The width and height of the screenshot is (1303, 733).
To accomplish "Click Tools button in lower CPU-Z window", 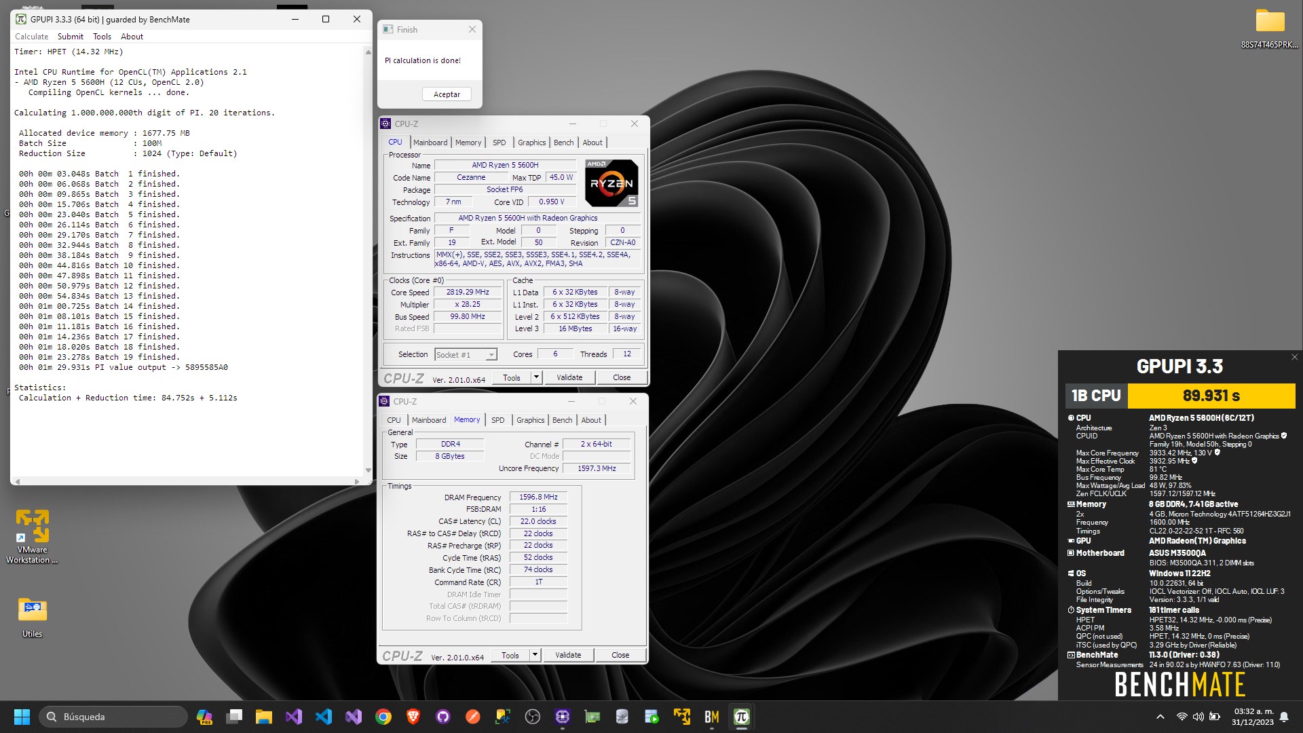I will (x=510, y=656).
